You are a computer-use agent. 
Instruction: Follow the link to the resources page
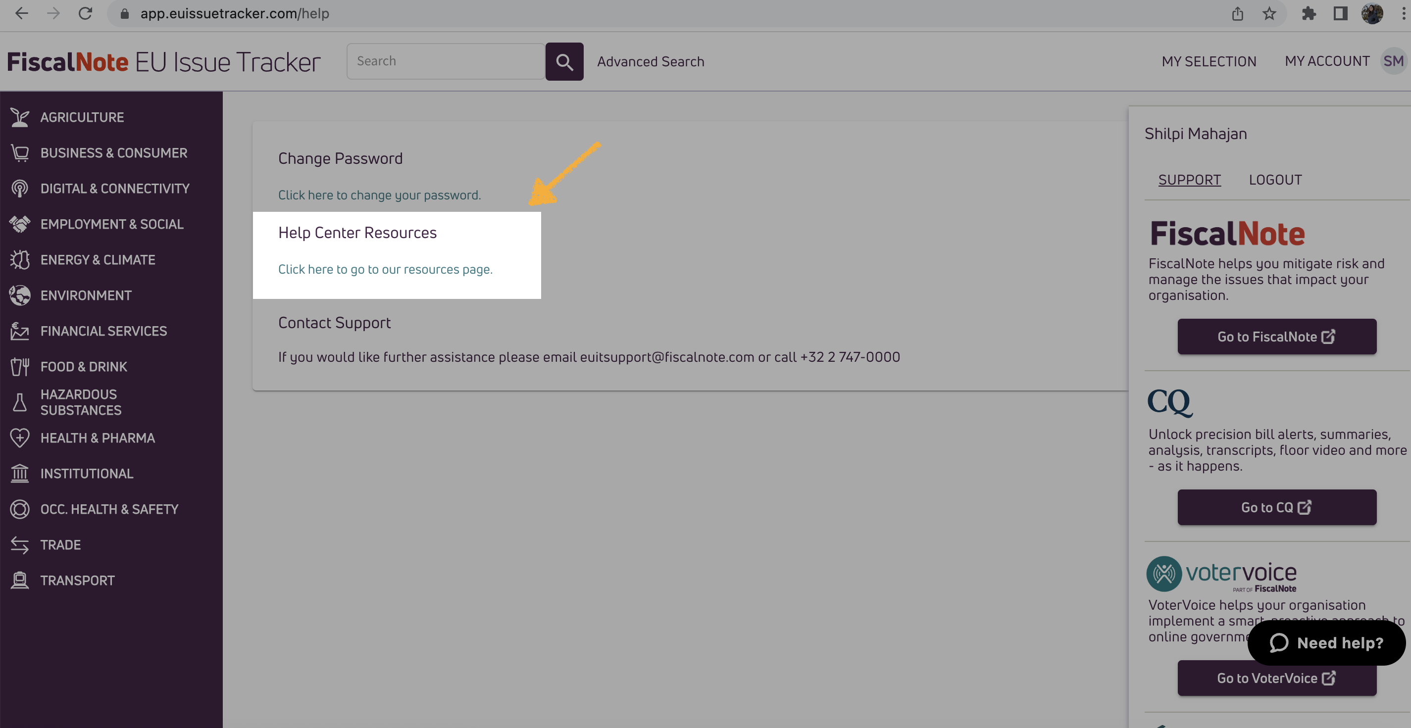pos(385,269)
